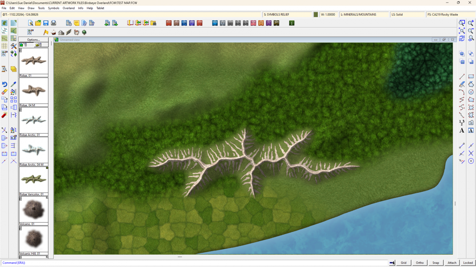Viewport: 476px width, 267px height.
Task: Select the Text 'A' tool
Action: 462,130
